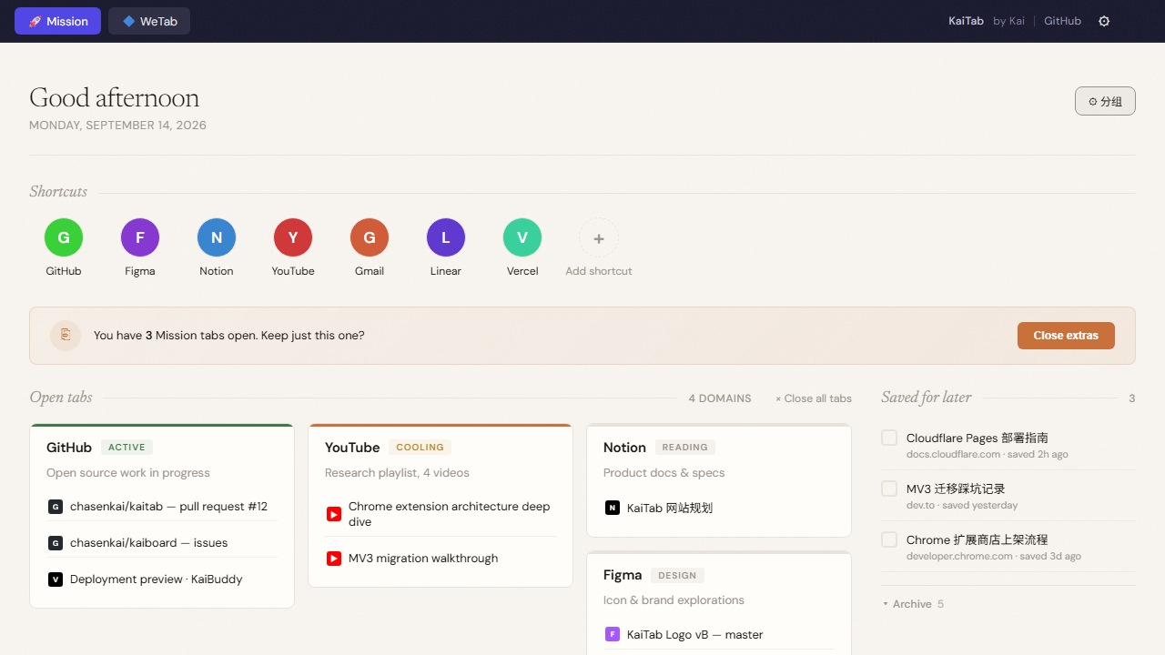Click the Open tabs heading

tap(61, 398)
